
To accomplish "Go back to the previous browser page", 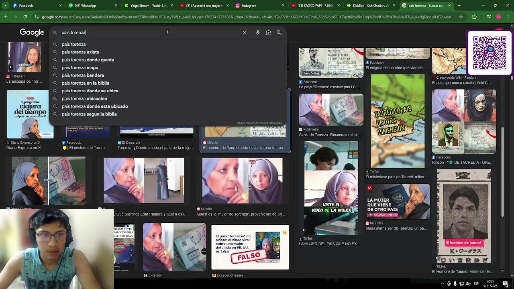I will coord(6,17).
